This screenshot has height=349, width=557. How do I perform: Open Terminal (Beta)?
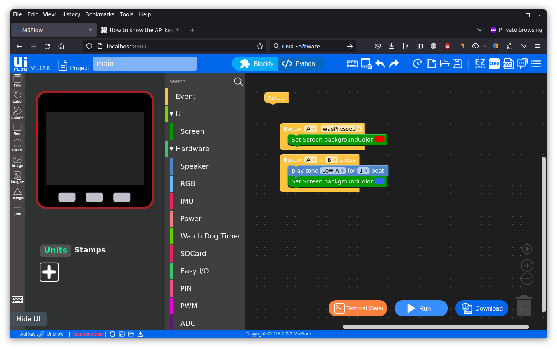(358, 308)
